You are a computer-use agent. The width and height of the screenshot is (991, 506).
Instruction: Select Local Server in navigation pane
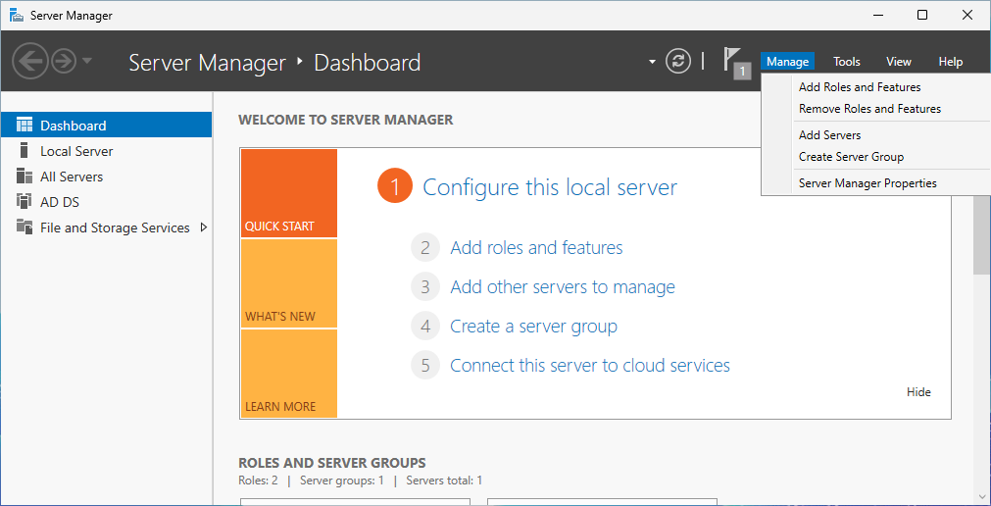point(106,151)
